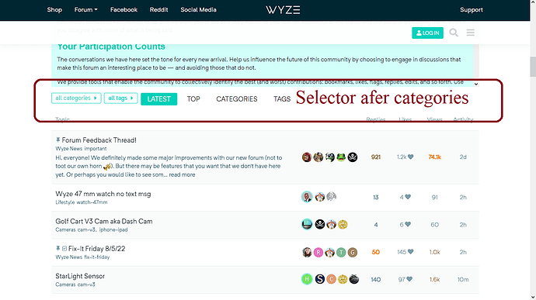Open Wyze 47 mm watch no text msg topic

103,194
